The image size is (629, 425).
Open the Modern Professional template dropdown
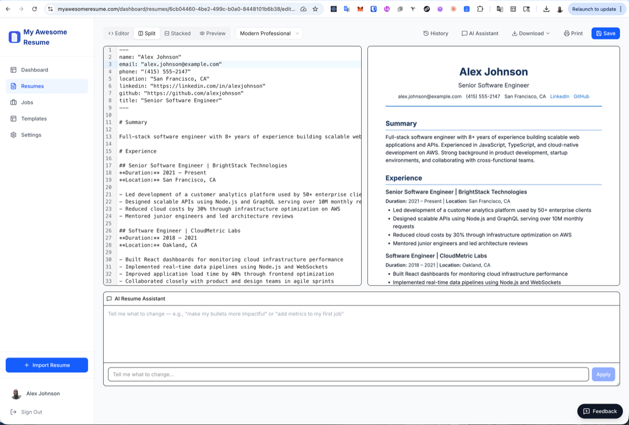[x=268, y=33]
